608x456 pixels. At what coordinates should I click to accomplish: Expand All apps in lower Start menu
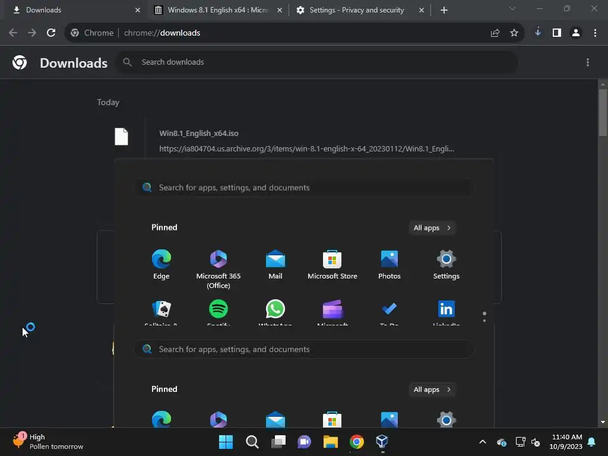click(x=432, y=389)
